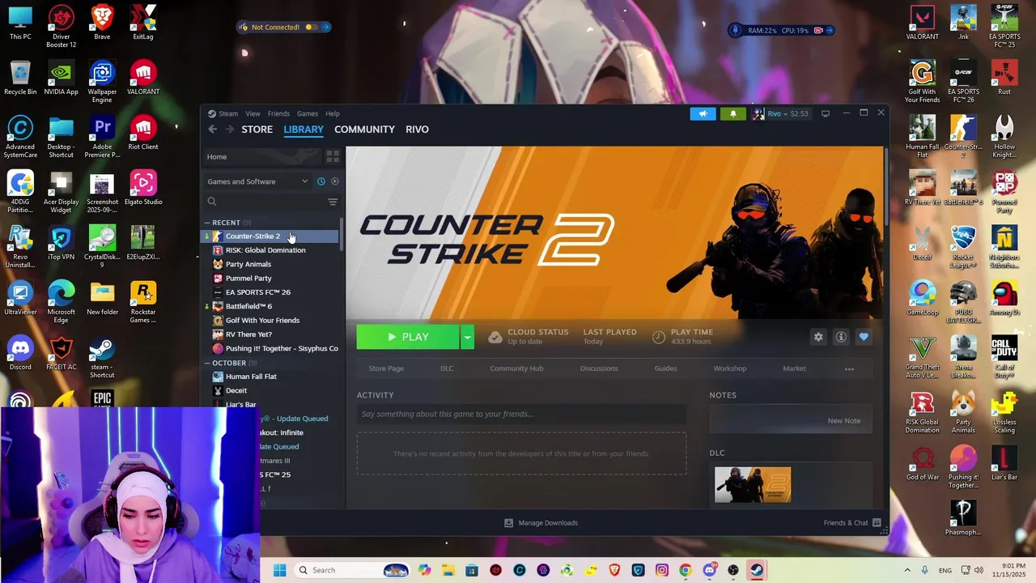Click the game info icon

point(841,337)
